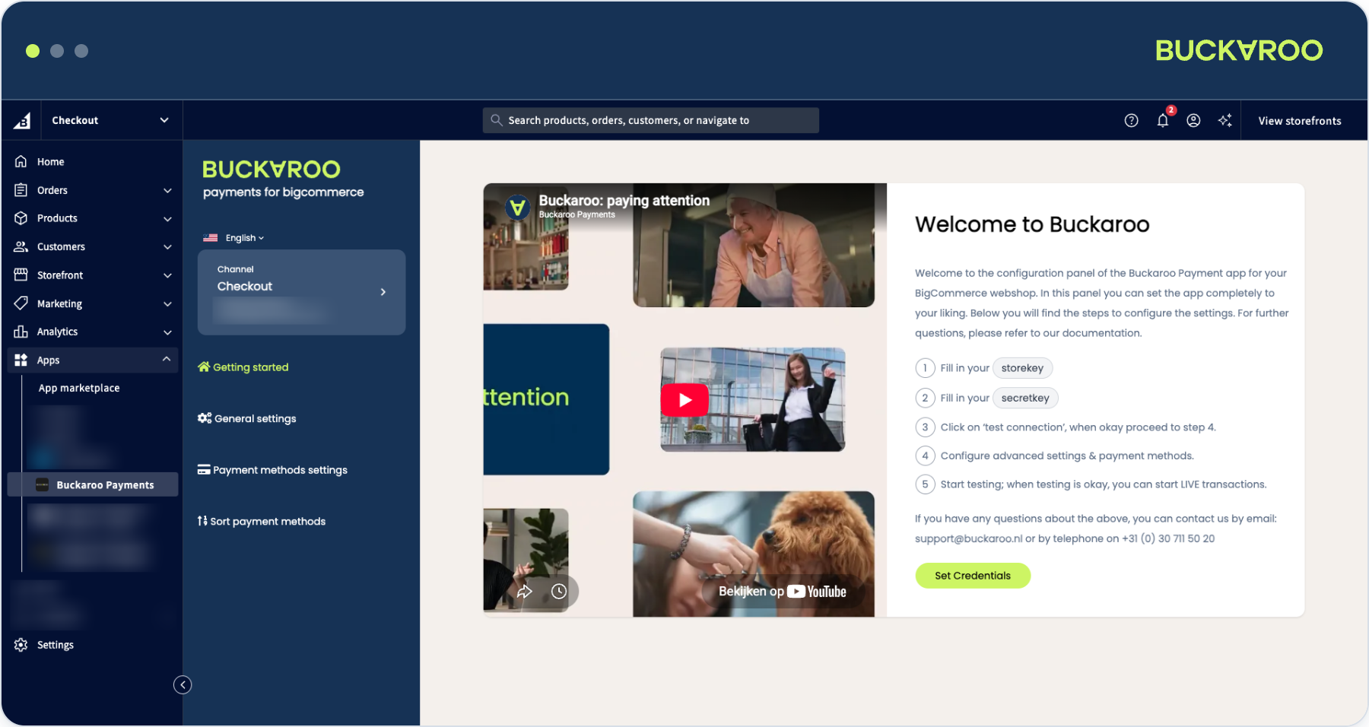Open Sort payment methods menu item
The width and height of the screenshot is (1369, 727).
(x=262, y=521)
